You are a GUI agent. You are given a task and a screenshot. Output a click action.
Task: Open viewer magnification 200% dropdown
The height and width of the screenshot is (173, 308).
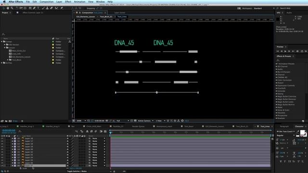81,121
